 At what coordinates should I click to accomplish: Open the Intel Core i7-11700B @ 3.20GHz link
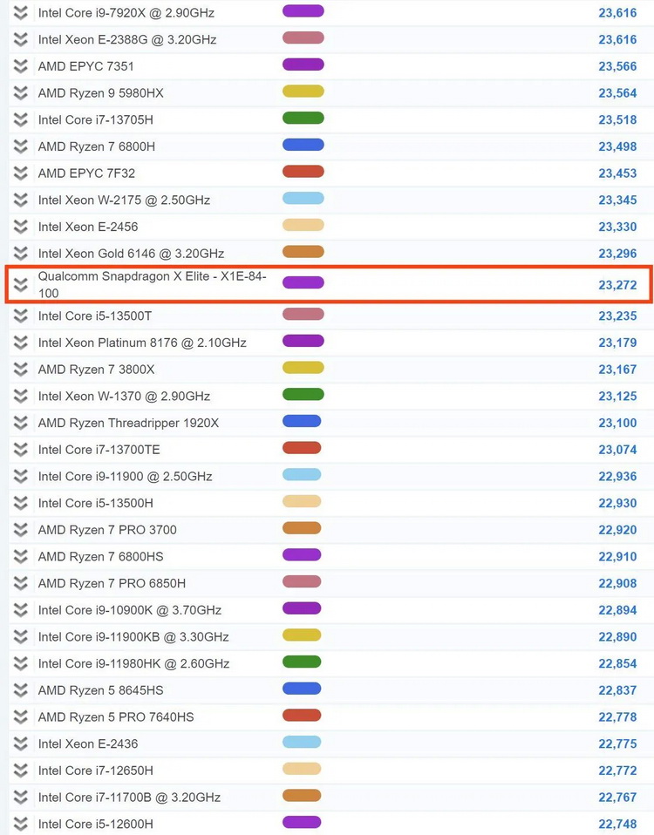pos(129,798)
